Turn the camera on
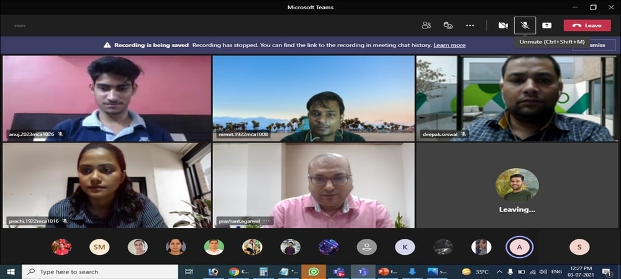This screenshot has height=279, width=621. coord(503,25)
